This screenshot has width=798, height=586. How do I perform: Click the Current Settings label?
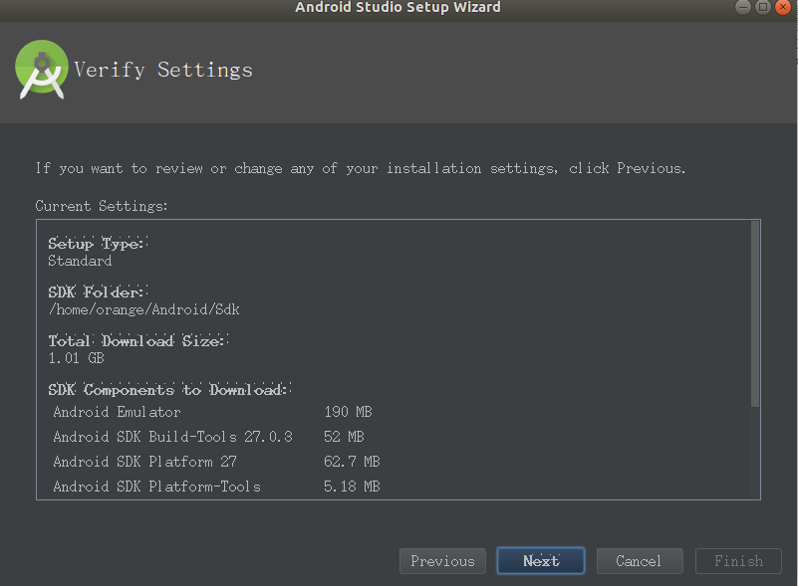pos(102,206)
